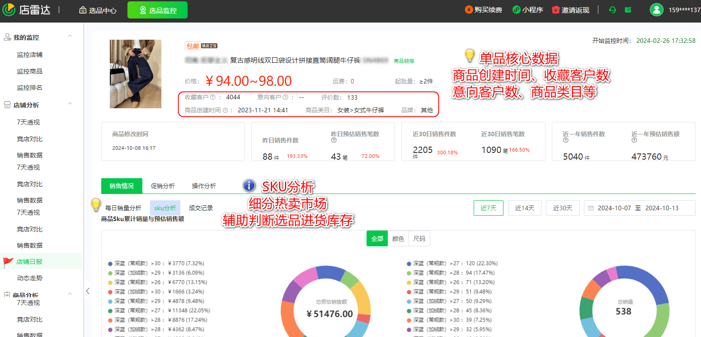Screen dimensions: 701x337
Task: Click help icon under 近一年销售件数
Action: pyautogui.click(x=565, y=140)
